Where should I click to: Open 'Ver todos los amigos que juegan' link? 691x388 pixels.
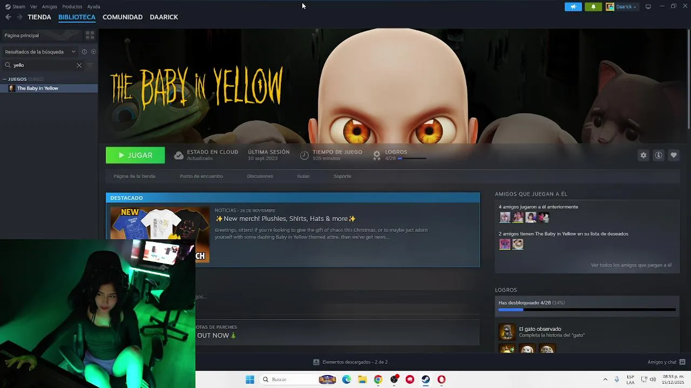631,265
